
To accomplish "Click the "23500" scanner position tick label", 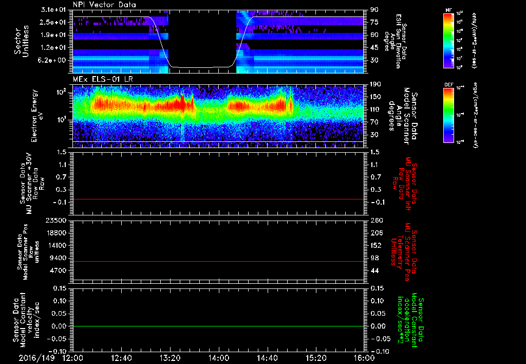I will [x=56, y=220].
